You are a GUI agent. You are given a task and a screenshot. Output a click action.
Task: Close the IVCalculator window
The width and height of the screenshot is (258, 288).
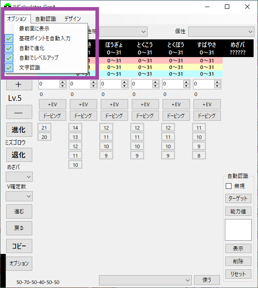[x=247, y=7]
